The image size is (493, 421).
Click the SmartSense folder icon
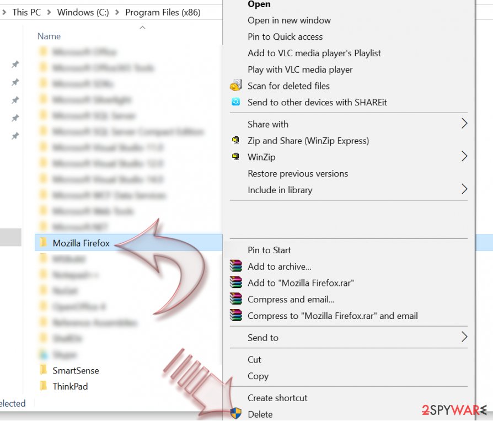[44, 370]
